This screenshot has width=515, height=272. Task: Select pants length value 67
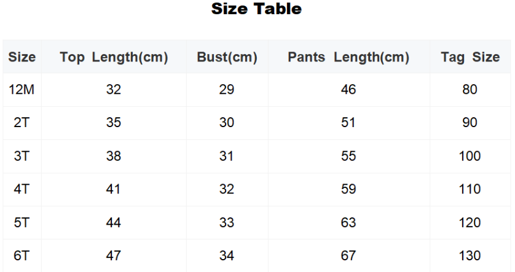coord(348,255)
